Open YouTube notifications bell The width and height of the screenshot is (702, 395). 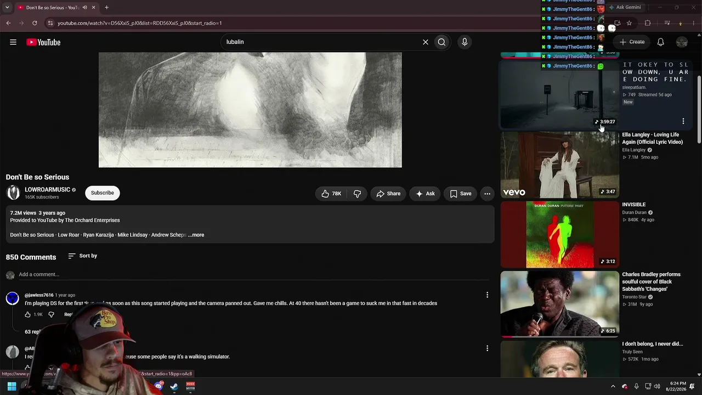(x=661, y=42)
